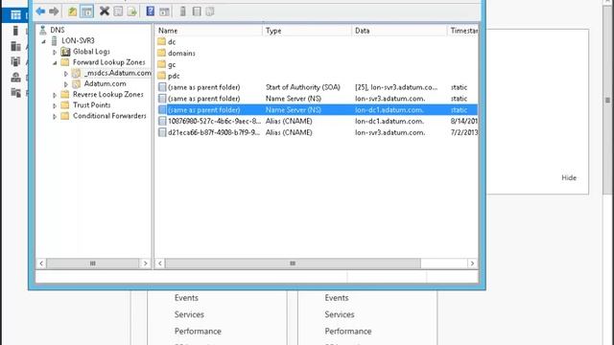This screenshot has width=614, height=345.
Task: Click record list scrollbar right arrow
Action: point(472,264)
